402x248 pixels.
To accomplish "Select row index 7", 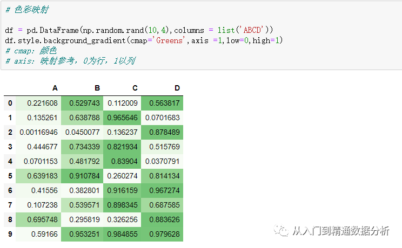I will (10, 205).
